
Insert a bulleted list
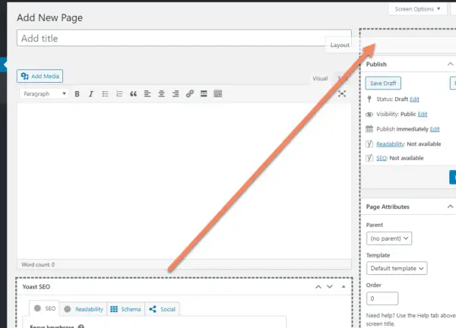click(106, 94)
